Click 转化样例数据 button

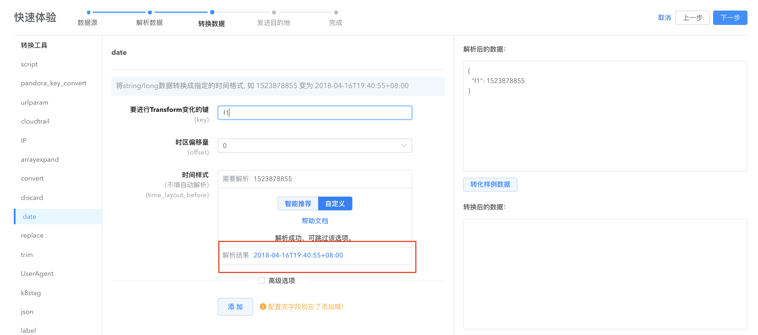pyautogui.click(x=490, y=184)
